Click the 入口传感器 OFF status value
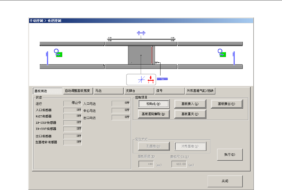Viewport: 282px width, 190px height. [x=72, y=110]
